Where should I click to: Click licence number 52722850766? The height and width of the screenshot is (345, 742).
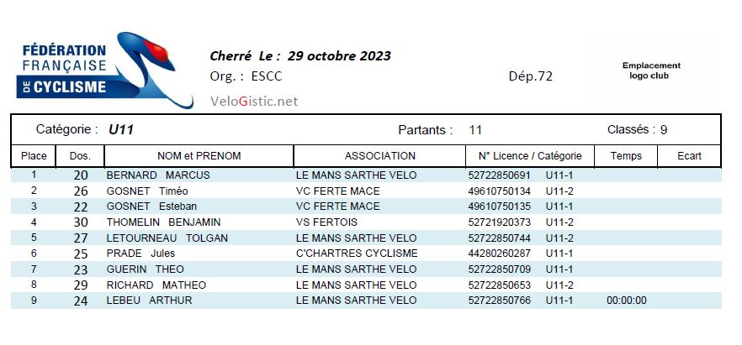(499, 301)
